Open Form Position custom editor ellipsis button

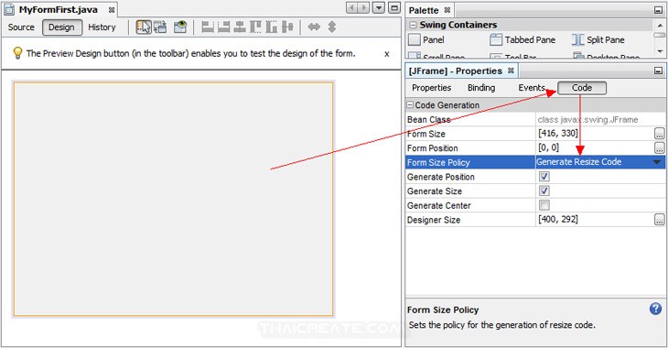coord(659,148)
